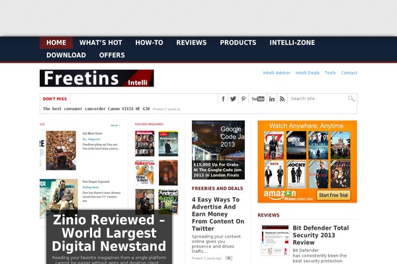Open the 4 Easy Ways To Advertise article
This screenshot has width=397, height=264.
coord(218,214)
